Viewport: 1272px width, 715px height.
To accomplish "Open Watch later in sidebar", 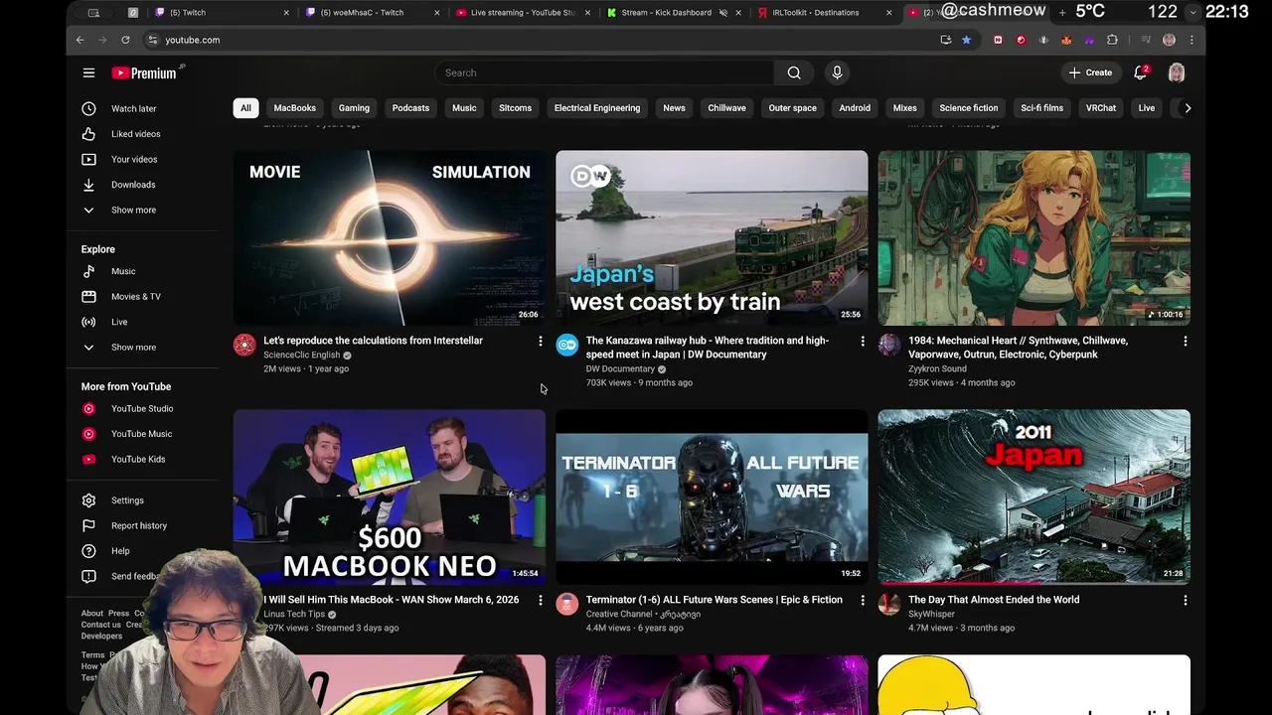I will [x=134, y=108].
